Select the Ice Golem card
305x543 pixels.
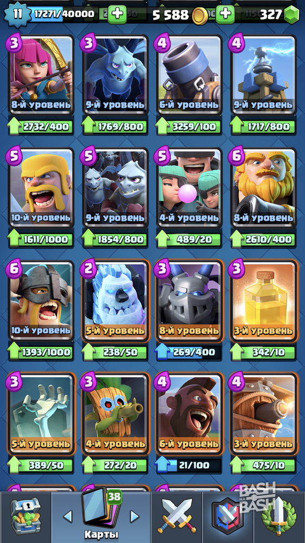coord(115,300)
